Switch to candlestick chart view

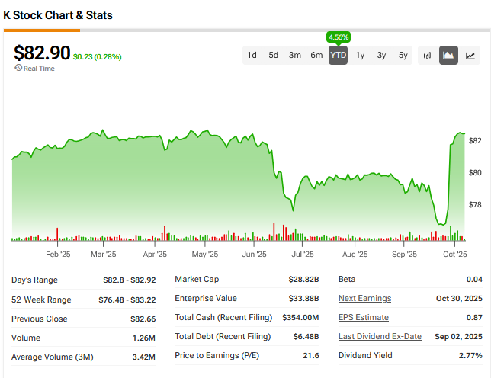click(x=428, y=55)
